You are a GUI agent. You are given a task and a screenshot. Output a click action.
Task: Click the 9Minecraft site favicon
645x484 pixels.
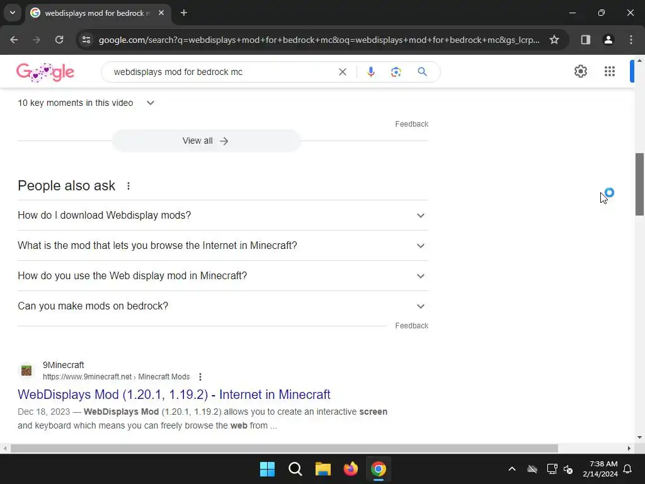point(26,371)
